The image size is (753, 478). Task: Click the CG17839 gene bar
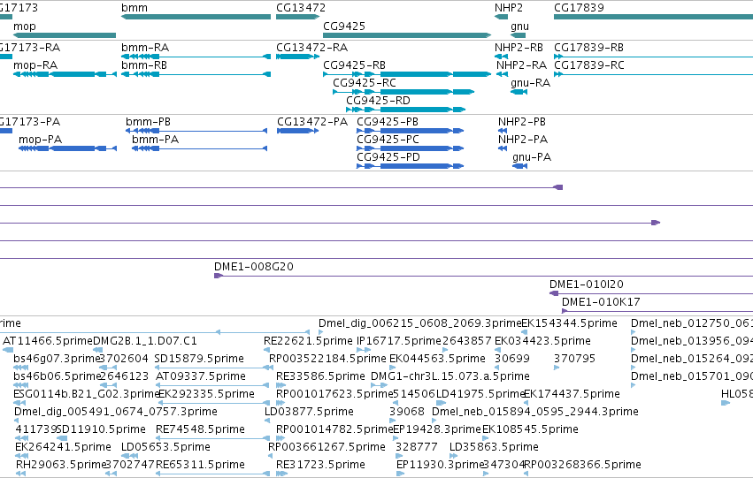point(653,17)
